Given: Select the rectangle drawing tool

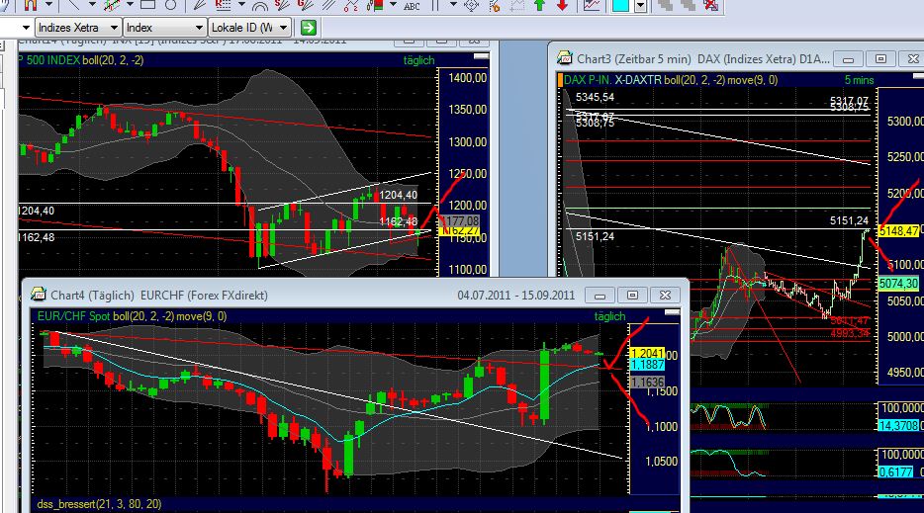Looking at the screenshot, I should pyautogui.click(x=148, y=5).
